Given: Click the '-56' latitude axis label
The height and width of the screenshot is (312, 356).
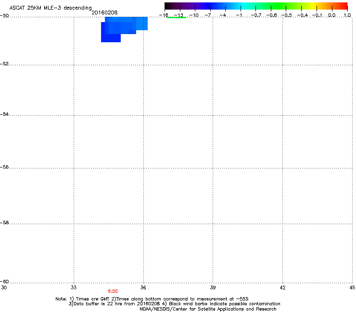Looking at the screenshot, I should pyautogui.click(x=4, y=167).
